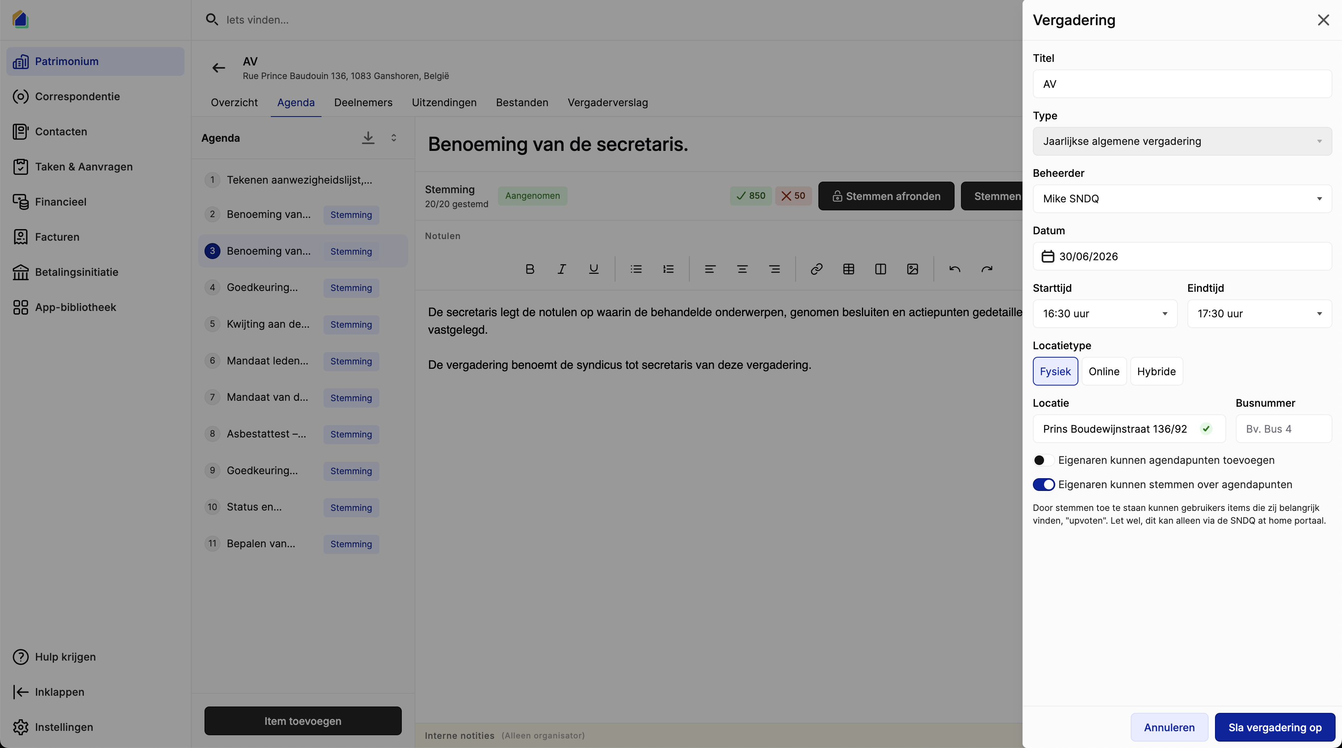The height and width of the screenshot is (748, 1342).
Task: Expand or collapse agenda items chevron
Action: click(394, 138)
